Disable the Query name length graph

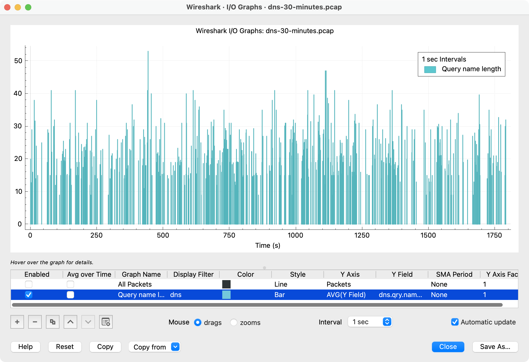click(29, 295)
